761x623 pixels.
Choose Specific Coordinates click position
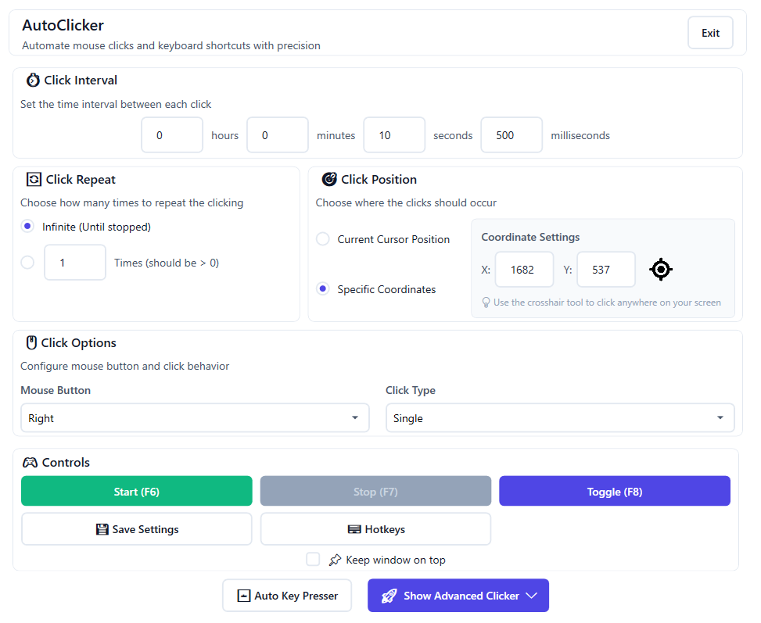click(x=322, y=288)
